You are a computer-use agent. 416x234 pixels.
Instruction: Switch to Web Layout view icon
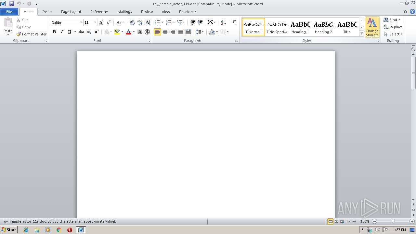pos(342,221)
